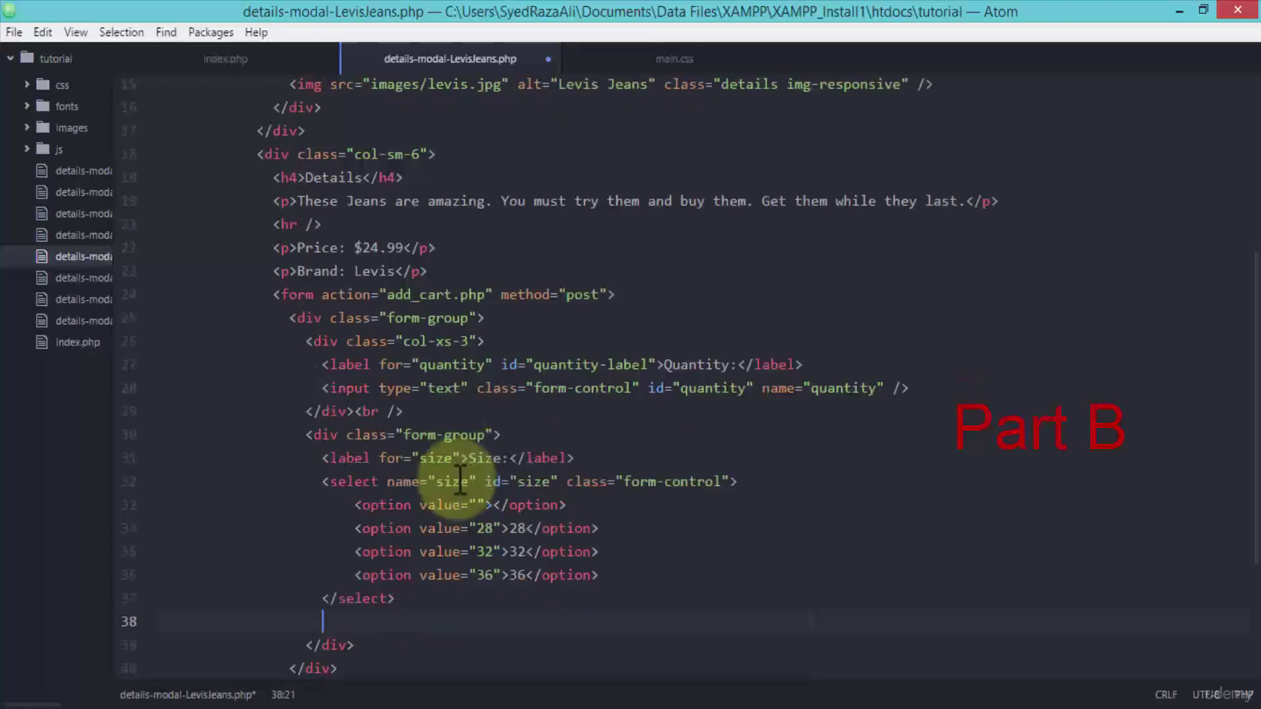Viewport: 1261px width, 709px height.
Task: Open the first details-modal file in tree
Action: (x=83, y=171)
